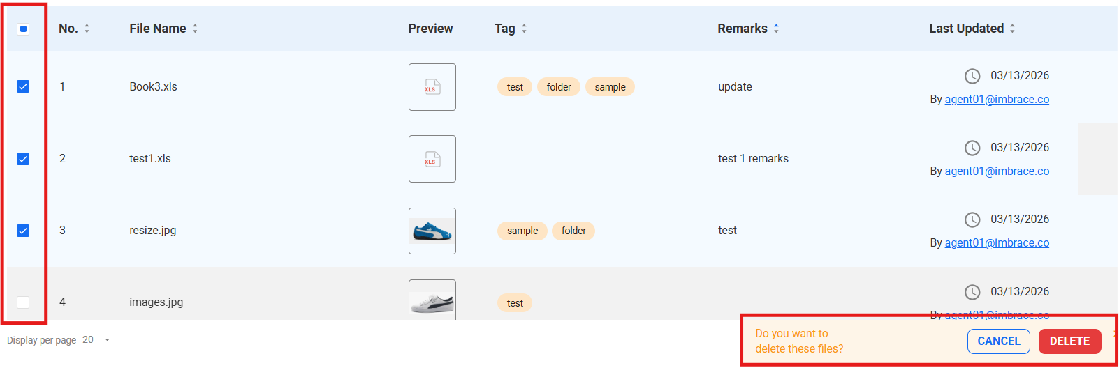Click the XLS file icon for Book3.xls
The width and height of the screenshot is (1119, 370).
(432, 87)
